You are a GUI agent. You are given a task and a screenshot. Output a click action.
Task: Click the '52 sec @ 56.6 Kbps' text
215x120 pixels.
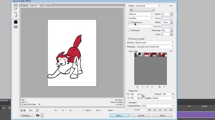click(x=29, y=104)
